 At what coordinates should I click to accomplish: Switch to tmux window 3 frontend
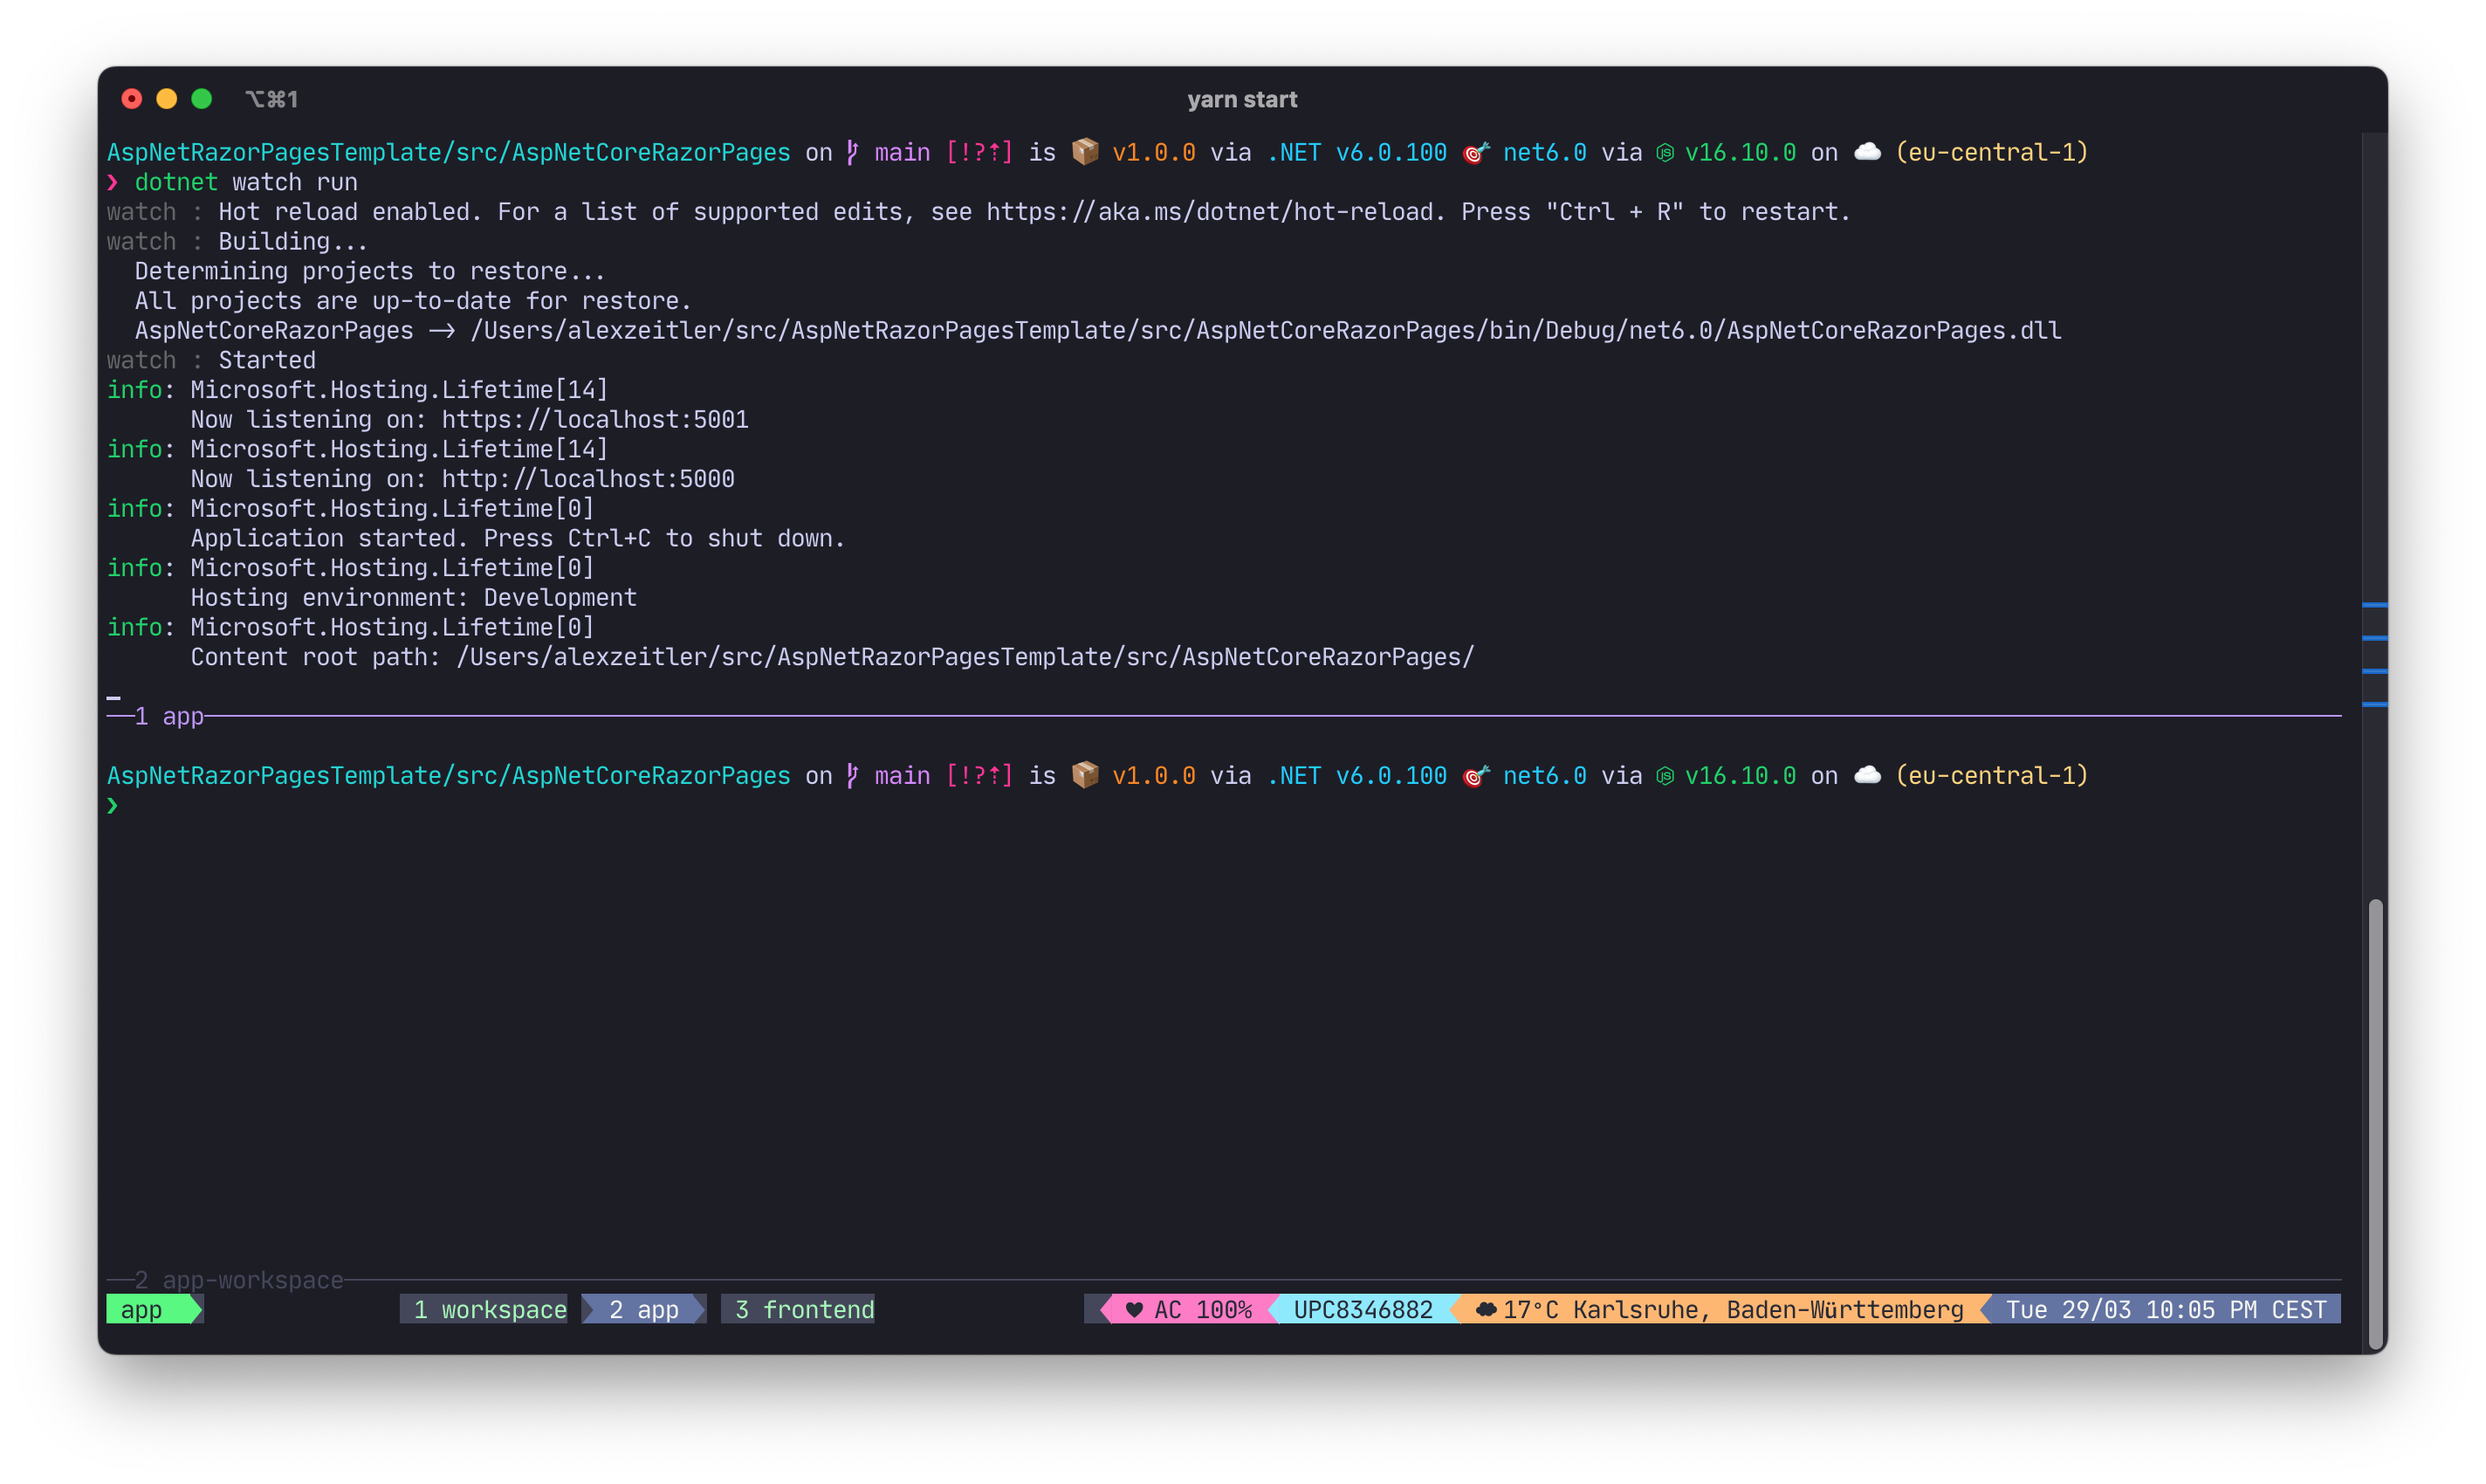point(804,1310)
